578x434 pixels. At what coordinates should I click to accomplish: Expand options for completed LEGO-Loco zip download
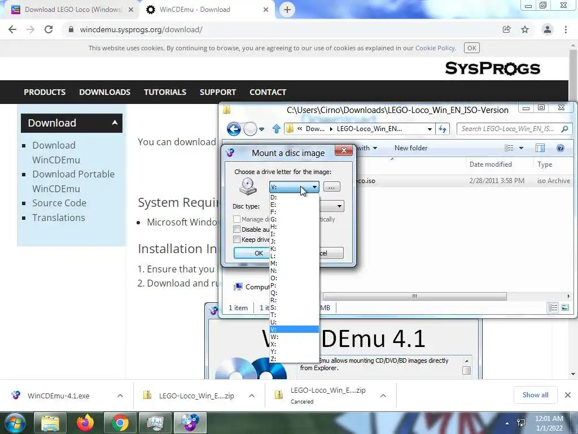252,396
